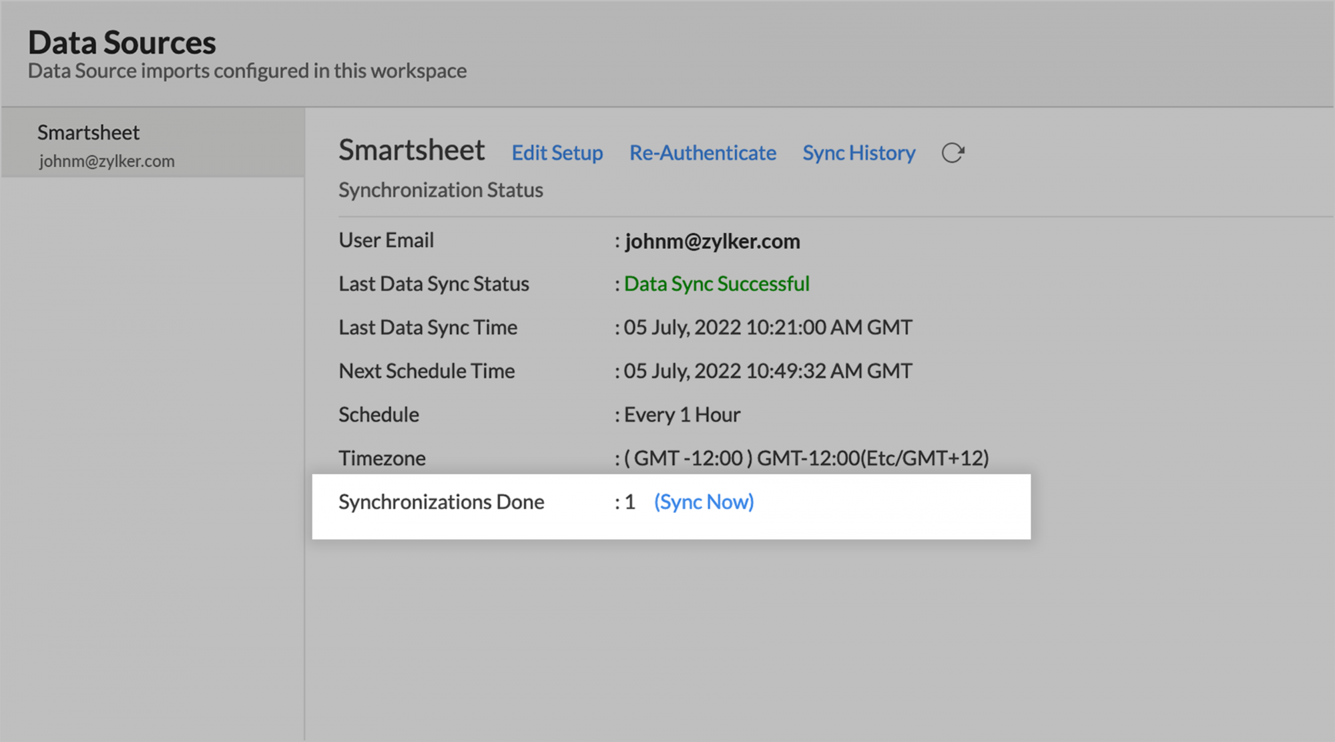
Task: Click the Every 1 Hour schedule value
Action: 682,415
